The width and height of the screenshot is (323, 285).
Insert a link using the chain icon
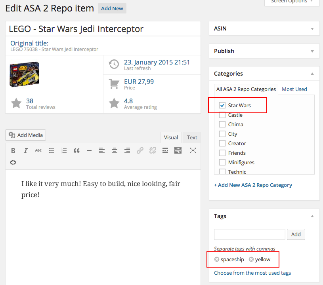(x=140, y=150)
